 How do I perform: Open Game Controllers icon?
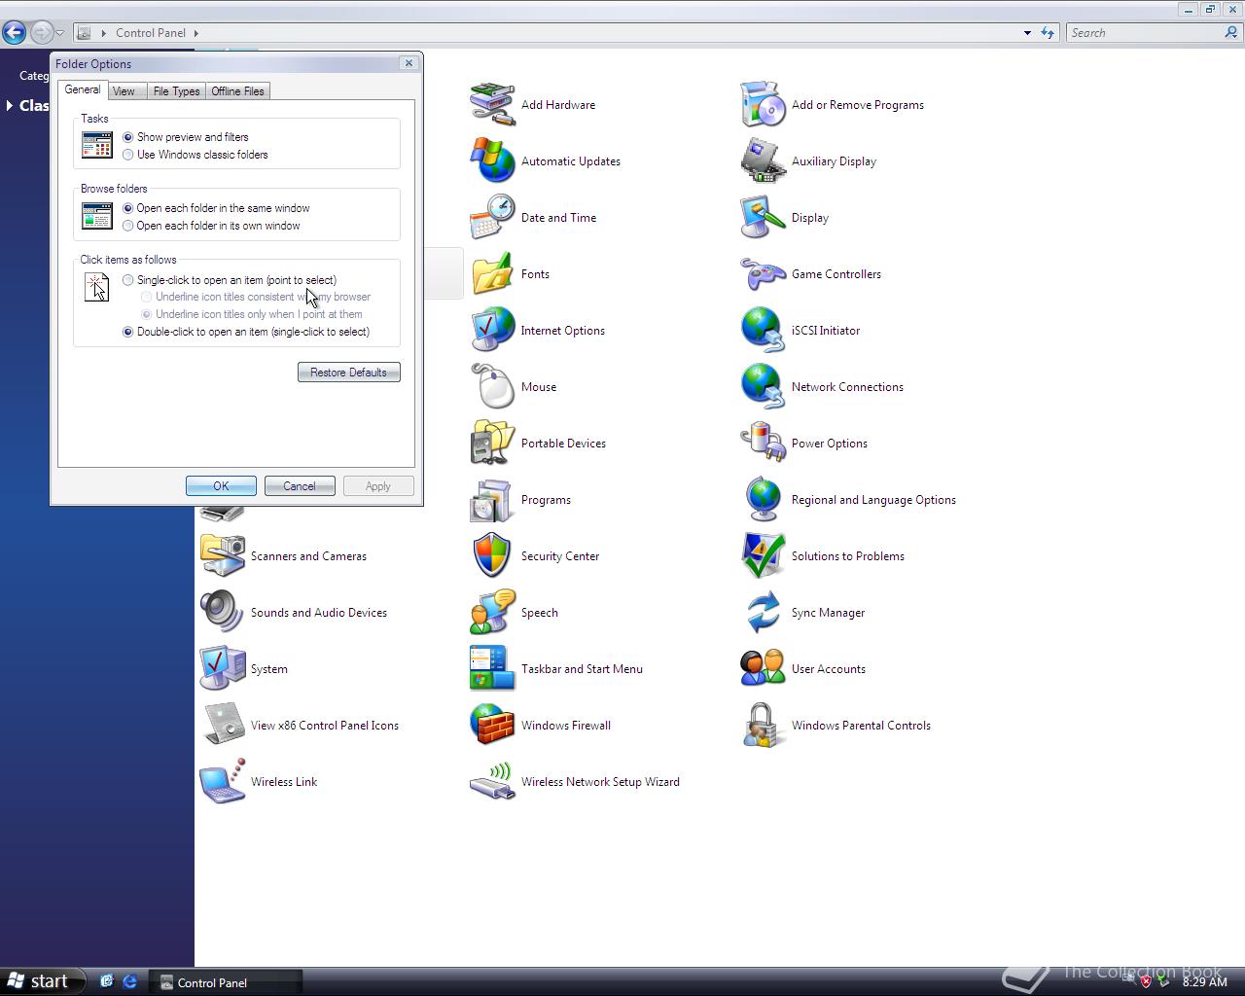[763, 274]
